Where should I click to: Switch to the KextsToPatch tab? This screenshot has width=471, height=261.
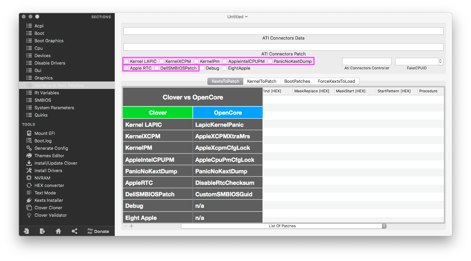click(225, 81)
